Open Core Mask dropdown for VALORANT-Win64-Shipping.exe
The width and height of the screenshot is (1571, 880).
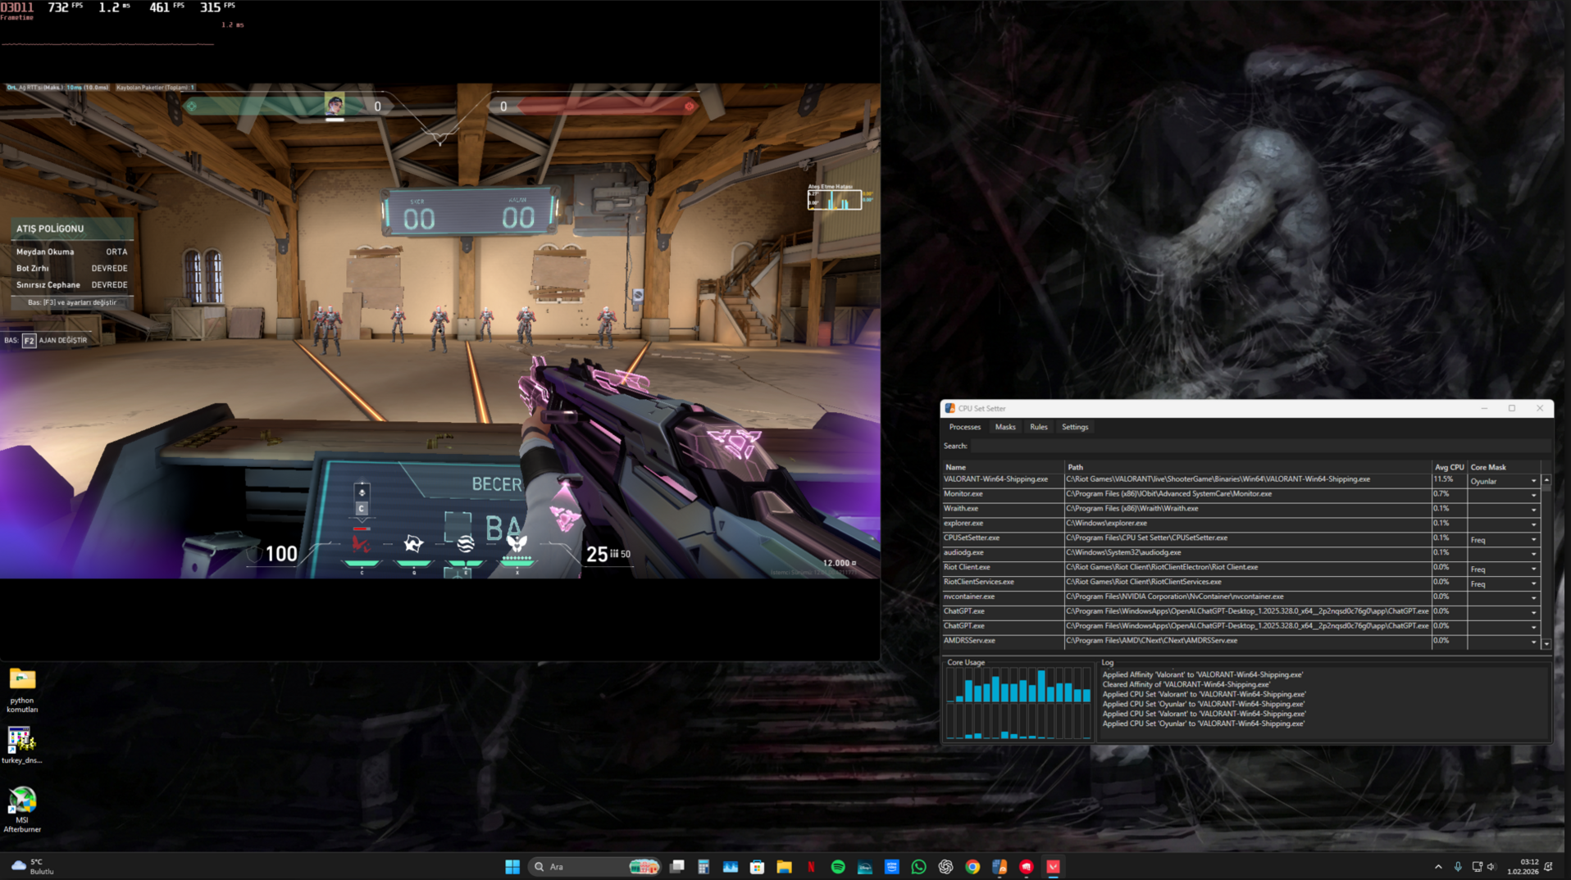pos(1533,482)
